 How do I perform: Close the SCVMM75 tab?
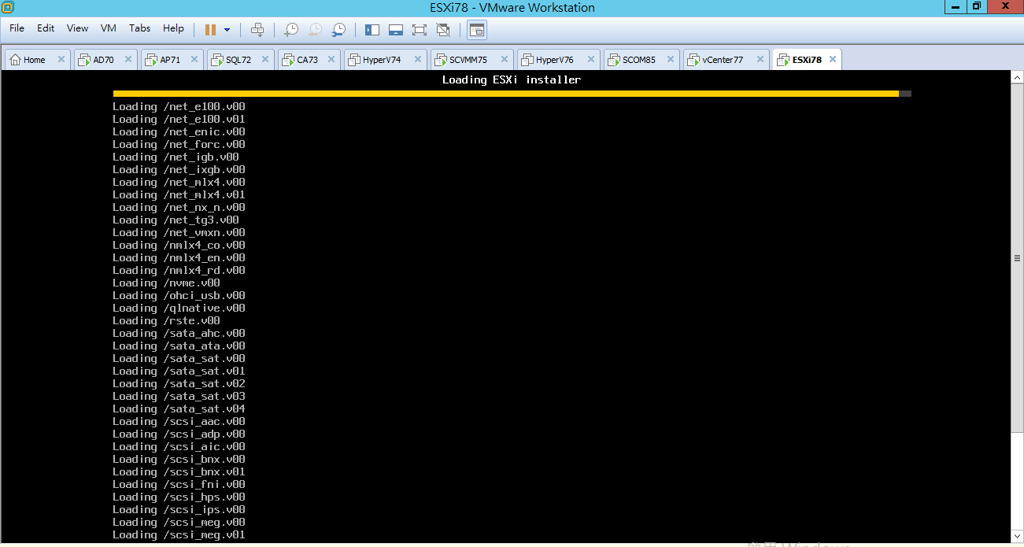coord(504,59)
